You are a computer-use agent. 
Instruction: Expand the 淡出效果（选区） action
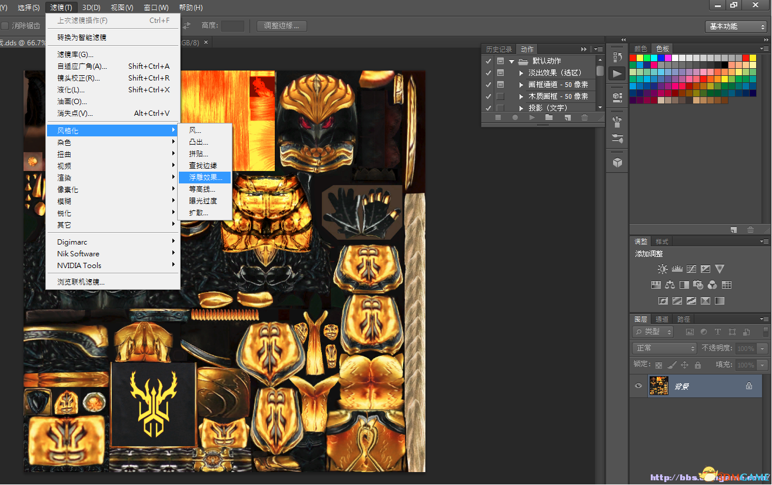[521, 73]
